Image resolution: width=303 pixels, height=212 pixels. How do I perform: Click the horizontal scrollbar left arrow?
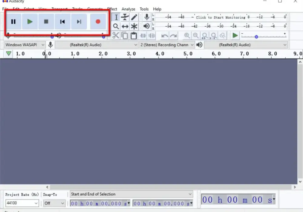tap(47, 187)
